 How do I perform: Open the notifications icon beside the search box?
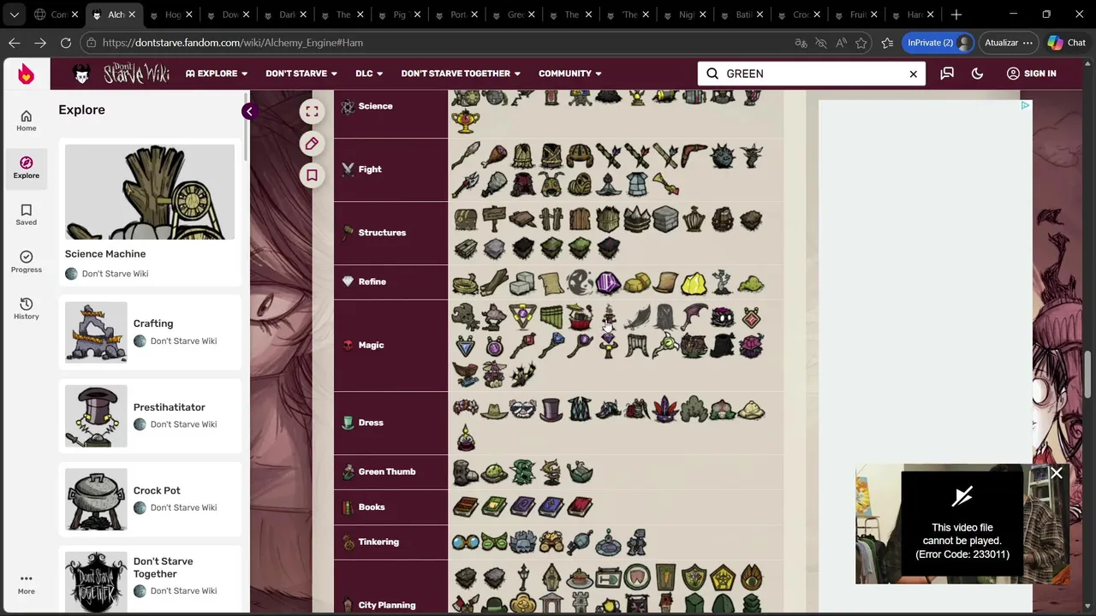[947, 74]
